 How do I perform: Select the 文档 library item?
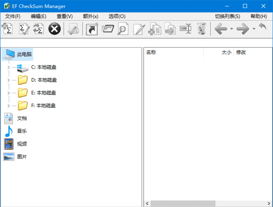coord(22,119)
